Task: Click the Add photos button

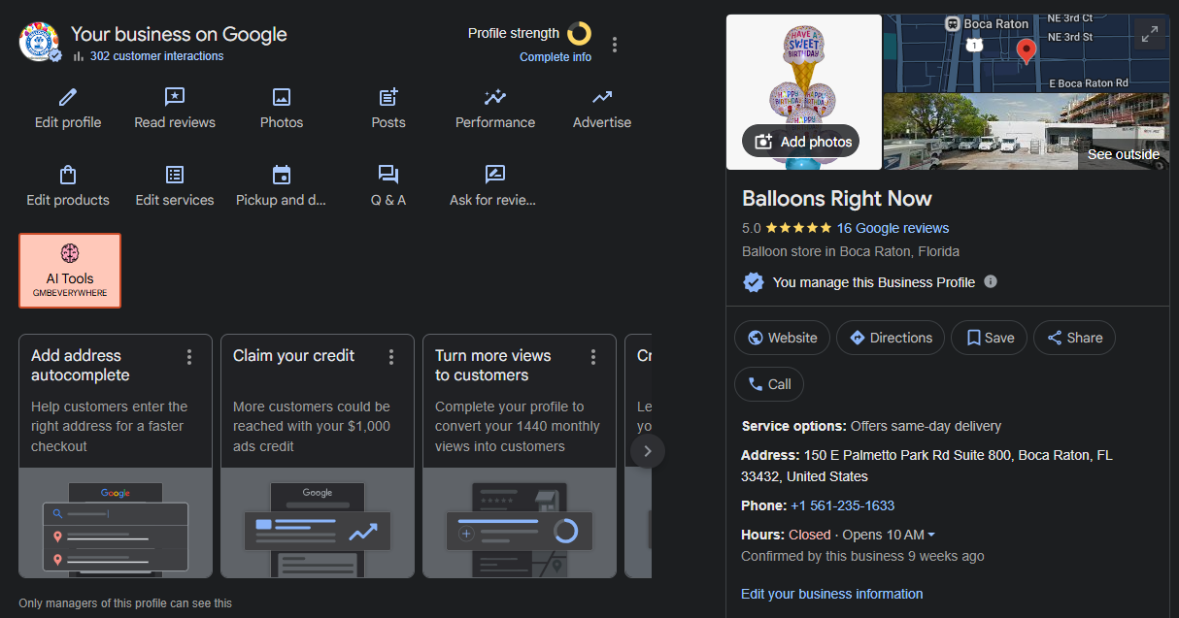Action: click(x=802, y=142)
